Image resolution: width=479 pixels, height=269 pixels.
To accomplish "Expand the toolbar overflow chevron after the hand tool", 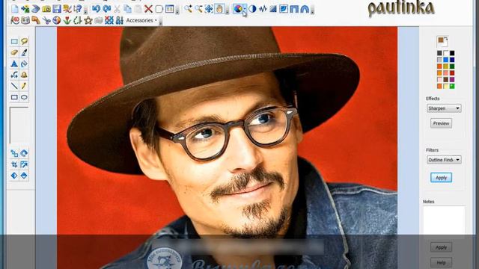I will tap(227, 11).
